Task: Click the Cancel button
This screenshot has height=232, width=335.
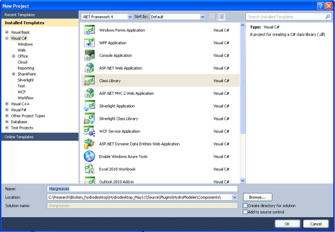Action: coord(316,224)
